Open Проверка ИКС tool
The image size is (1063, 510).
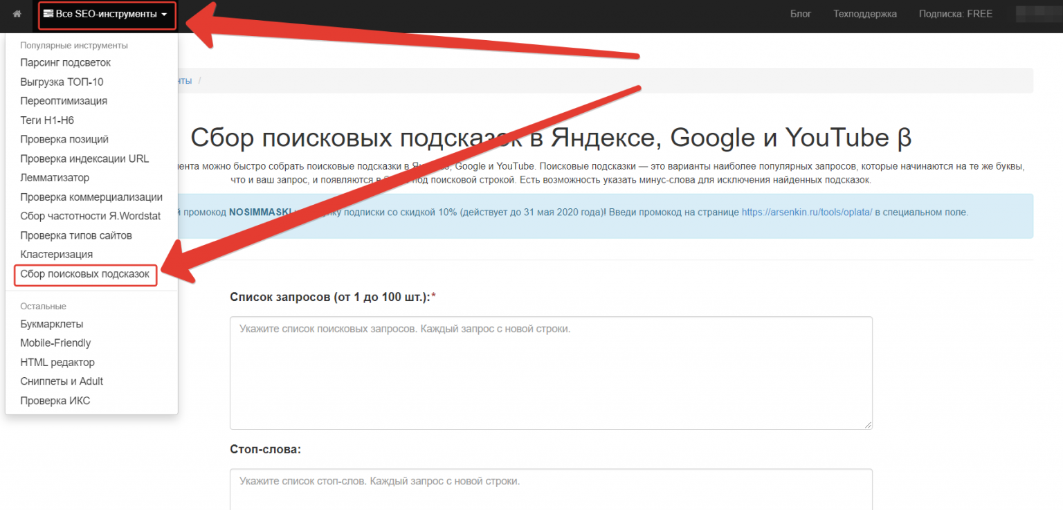click(55, 401)
